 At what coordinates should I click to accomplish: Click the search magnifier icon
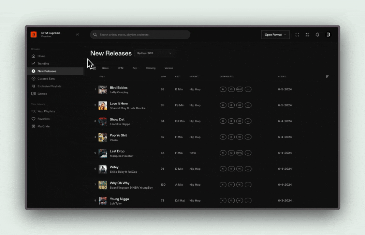pyautogui.click(x=95, y=35)
